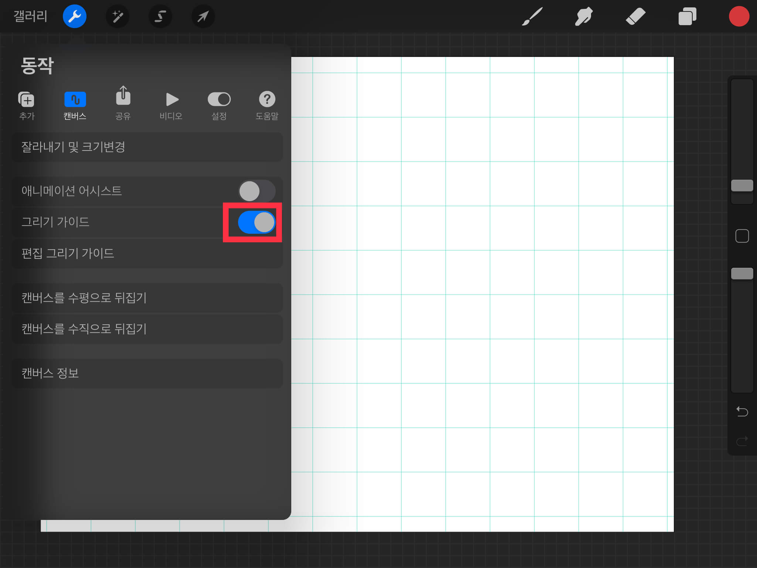Toggle 애니메이션 어시스트 switch
Viewport: 757px width, 568px height.
pos(257,191)
